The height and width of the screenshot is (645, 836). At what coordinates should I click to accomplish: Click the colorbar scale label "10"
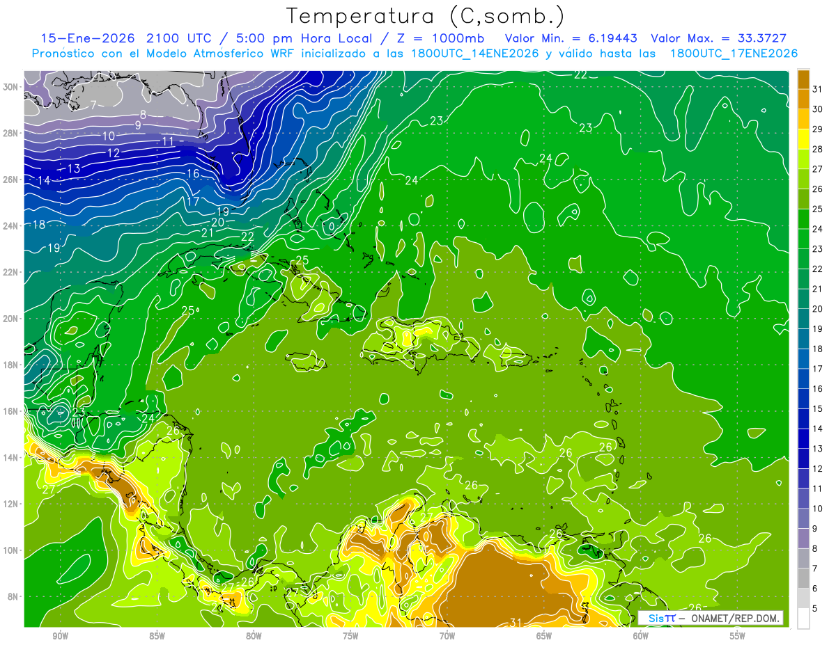click(818, 509)
